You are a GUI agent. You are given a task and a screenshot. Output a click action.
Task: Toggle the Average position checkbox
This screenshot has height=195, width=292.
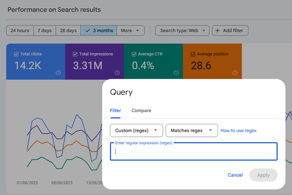(193, 54)
